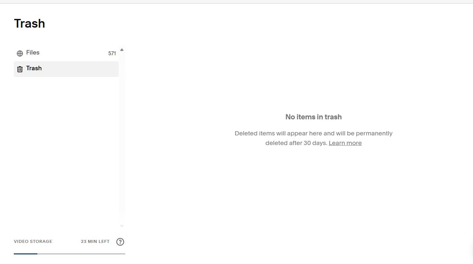473x264 pixels.
Task: Click inside the empty trash content area
Action: pos(314,192)
